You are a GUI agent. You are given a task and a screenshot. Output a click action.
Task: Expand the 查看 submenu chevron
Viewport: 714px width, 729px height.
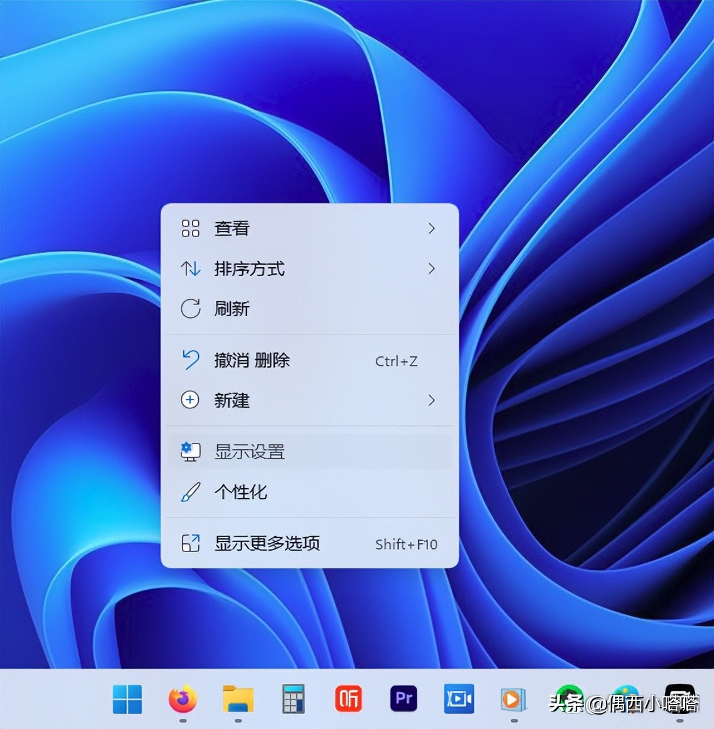[x=432, y=228]
